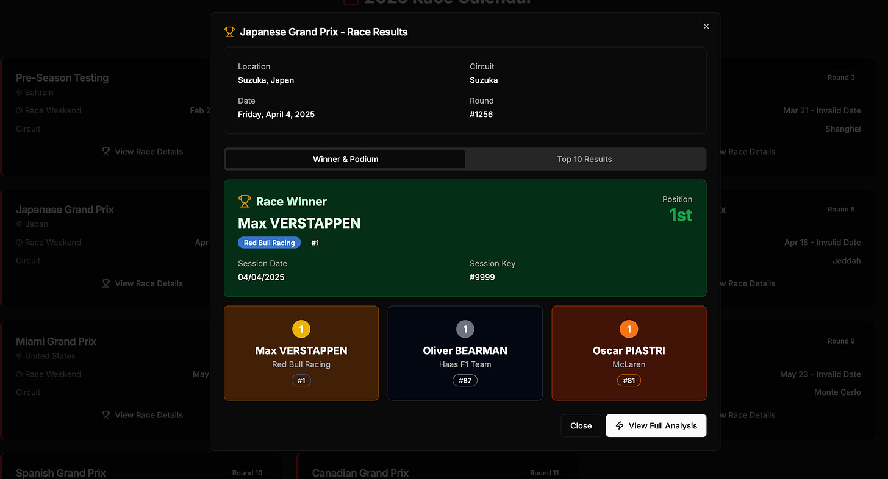This screenshot has height=479, width=888.
Task: Click the Round 9 label
Action: coord(841,341)
